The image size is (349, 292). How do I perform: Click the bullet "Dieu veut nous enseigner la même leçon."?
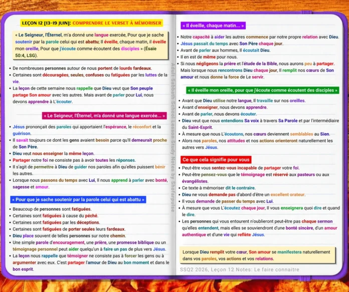(54, 153)
